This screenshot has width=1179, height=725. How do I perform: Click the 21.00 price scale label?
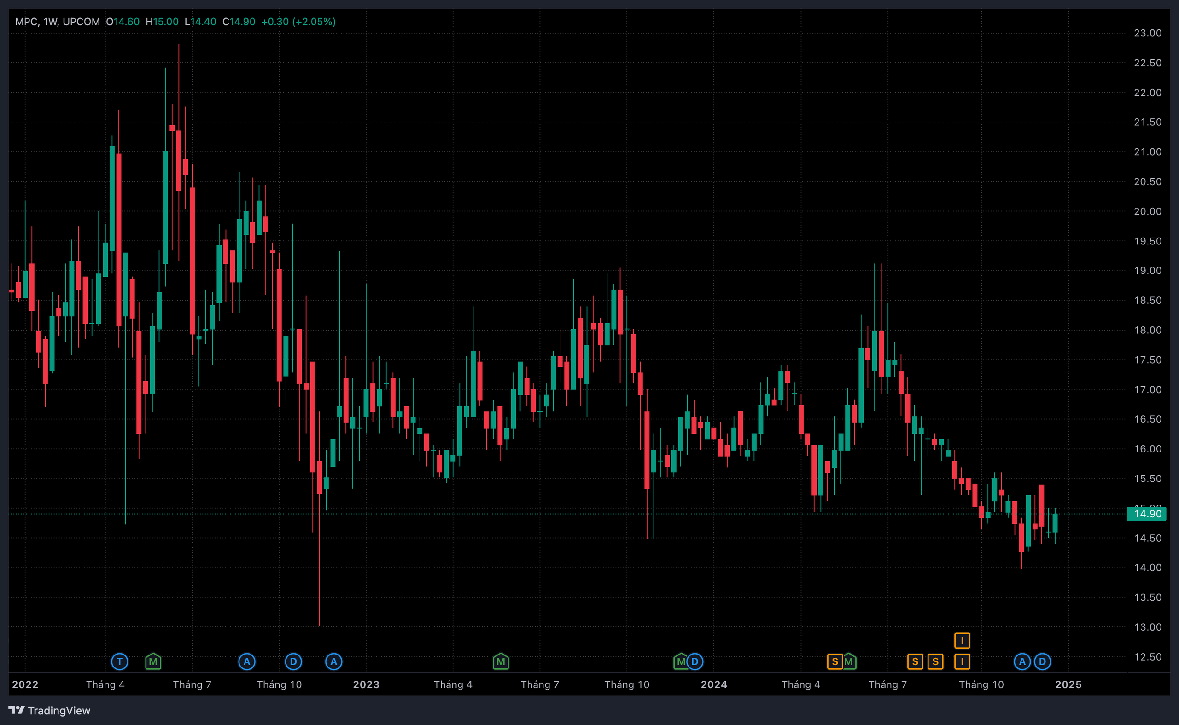(x=1147, y=152)
